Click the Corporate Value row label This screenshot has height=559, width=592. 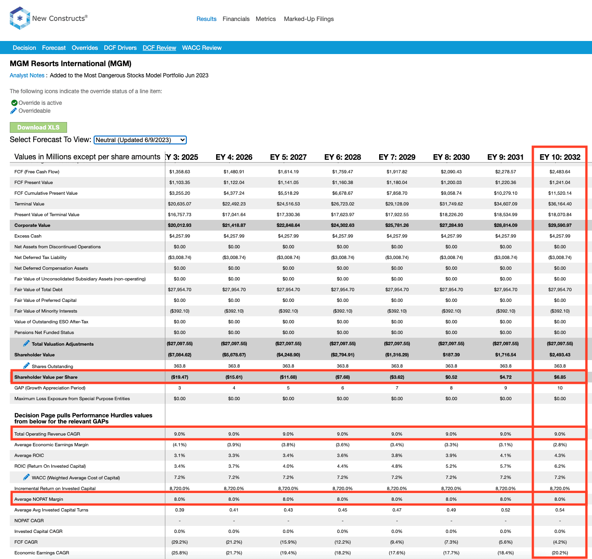(32, 225)
